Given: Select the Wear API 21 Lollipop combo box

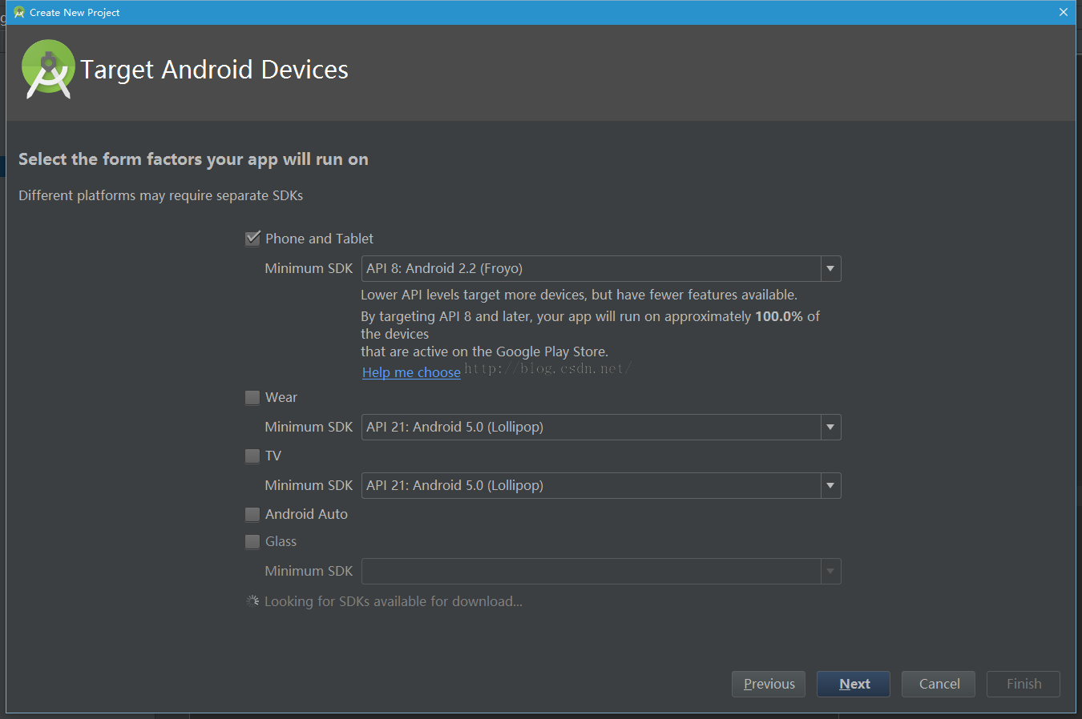Looking at the screenshot, I should [x=601, y=427].
